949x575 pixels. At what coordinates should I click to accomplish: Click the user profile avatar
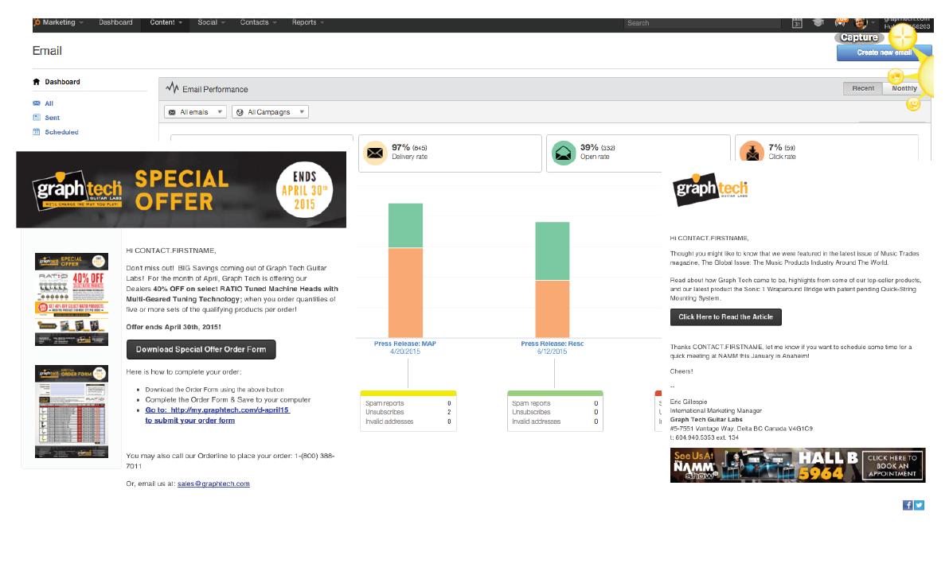pyautogui.click(x=861, y=23)
